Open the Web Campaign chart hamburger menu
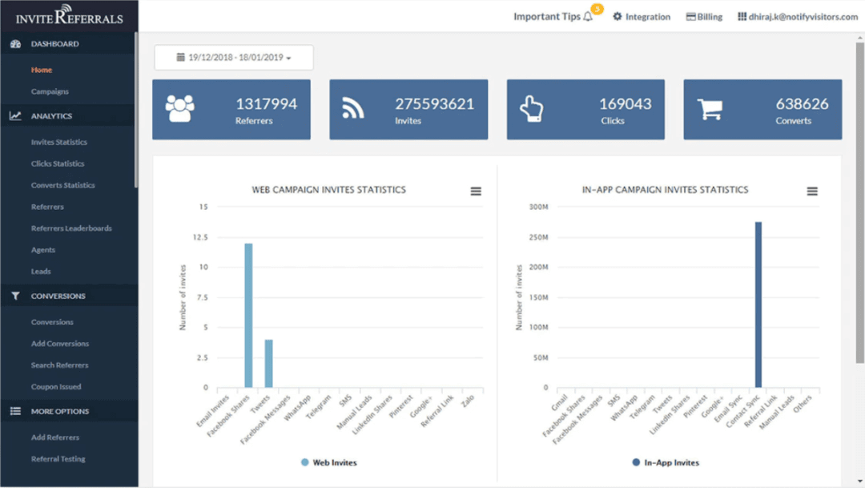The width and height of the screenshot is (865, 488). point(476,192)
